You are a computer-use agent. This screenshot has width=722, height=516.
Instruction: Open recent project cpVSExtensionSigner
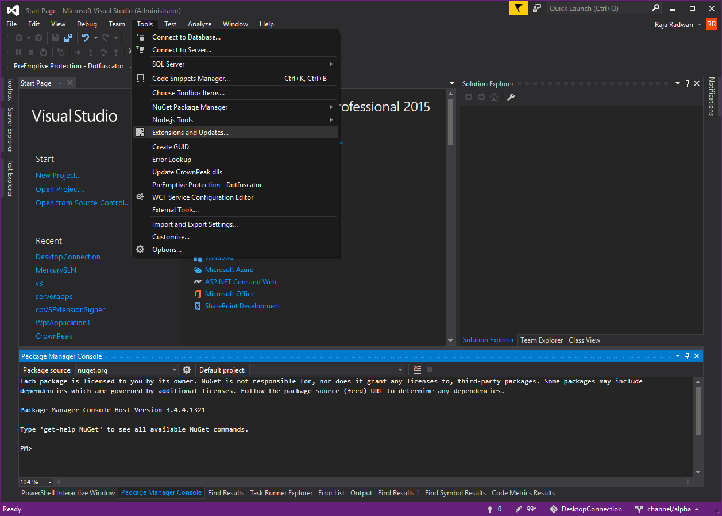[70, 310]
